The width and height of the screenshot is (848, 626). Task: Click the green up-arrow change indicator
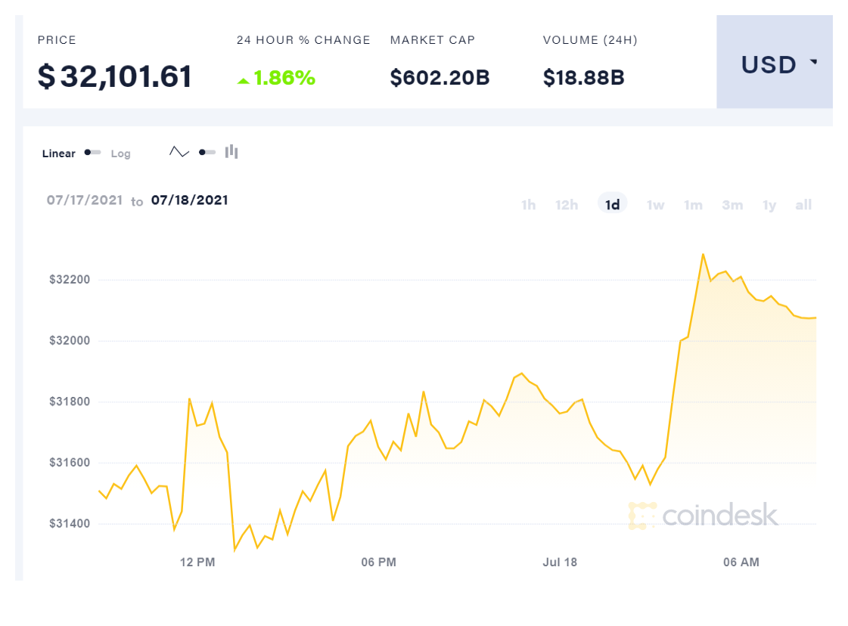[x=243, y=80]
